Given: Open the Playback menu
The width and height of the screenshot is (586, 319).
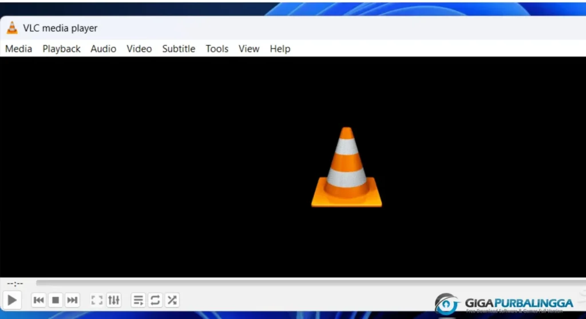Looking at the screenshot, I should coord(62,49).
